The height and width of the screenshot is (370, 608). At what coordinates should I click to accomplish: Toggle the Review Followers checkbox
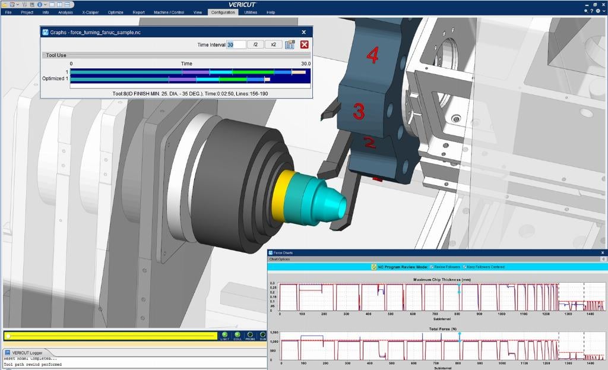[432, 267]
